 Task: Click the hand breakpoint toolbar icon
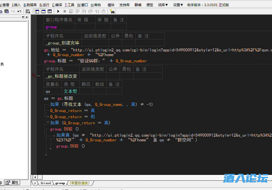103,11
